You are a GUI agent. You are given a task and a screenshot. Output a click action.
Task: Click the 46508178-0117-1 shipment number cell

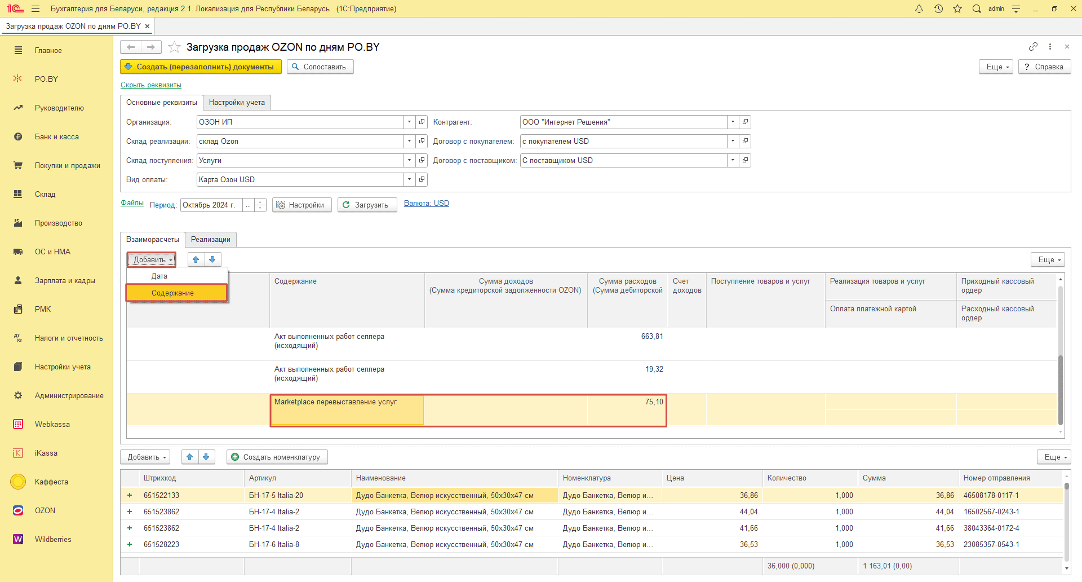pos(1010,495)
